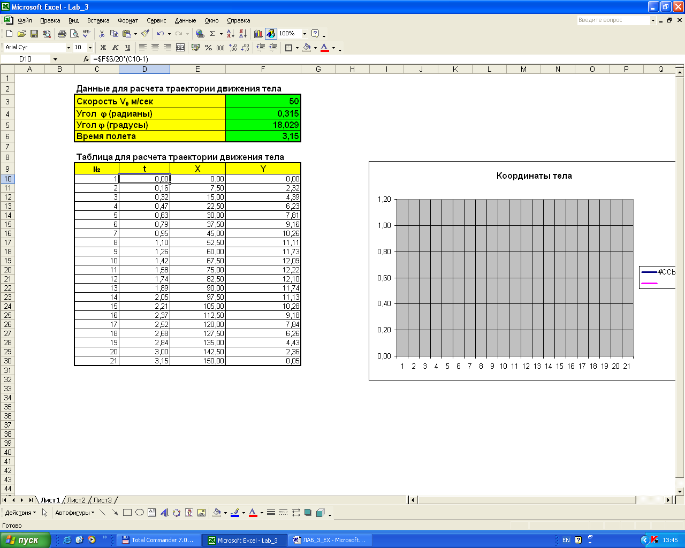Click the Введите вопрос help input field
The height and width of the screenshot is (548, 685).
[613, 20]
